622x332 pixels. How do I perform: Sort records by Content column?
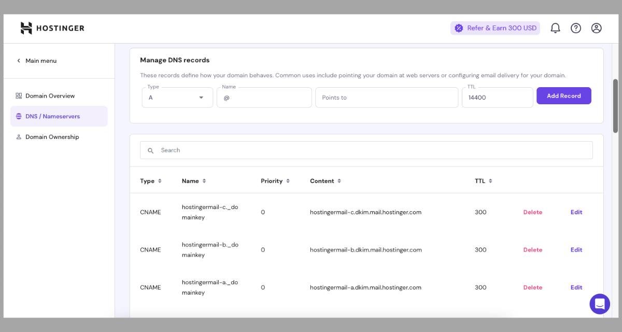[x=339, y=181]
